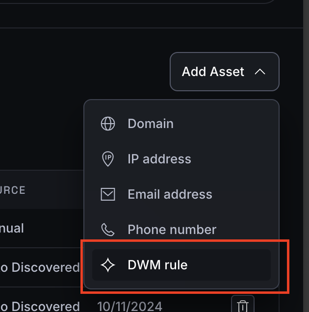The height and width of the screenshot is (312, 309).
Task: Collapse the Add Asset dropdown
Action: (225, 72)
